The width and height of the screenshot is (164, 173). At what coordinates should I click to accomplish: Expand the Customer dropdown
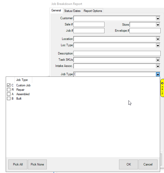[158, 18]
